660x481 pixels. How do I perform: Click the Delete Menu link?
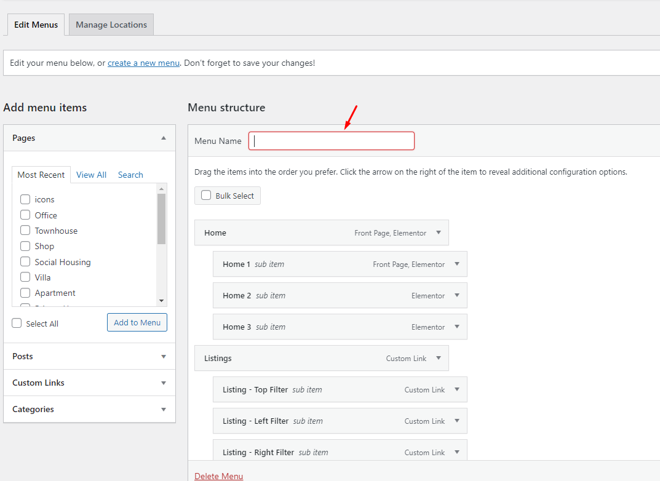[x=218, y=476]
